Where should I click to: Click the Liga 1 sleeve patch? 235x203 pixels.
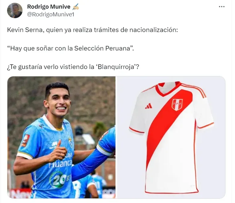(26, 140)
